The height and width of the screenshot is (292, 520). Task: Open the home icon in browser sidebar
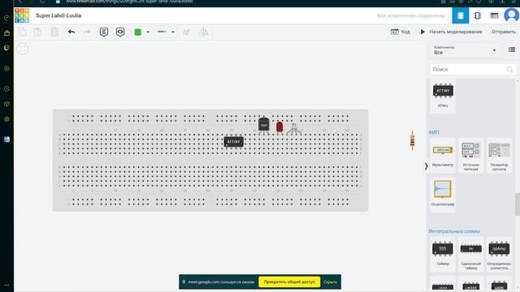coord(6,32)
